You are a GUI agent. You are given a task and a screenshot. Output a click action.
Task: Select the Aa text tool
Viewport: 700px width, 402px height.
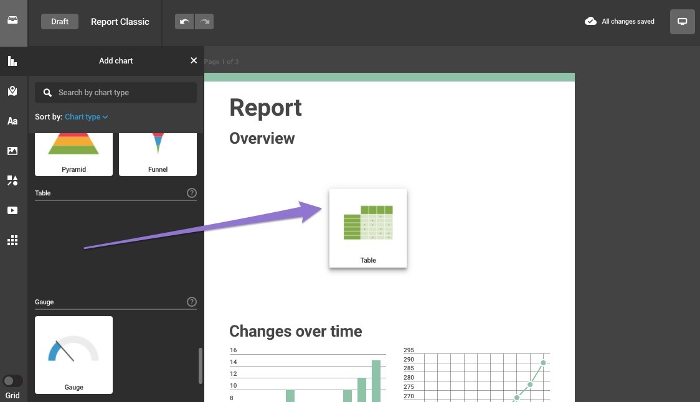click(x=12, y=121)
